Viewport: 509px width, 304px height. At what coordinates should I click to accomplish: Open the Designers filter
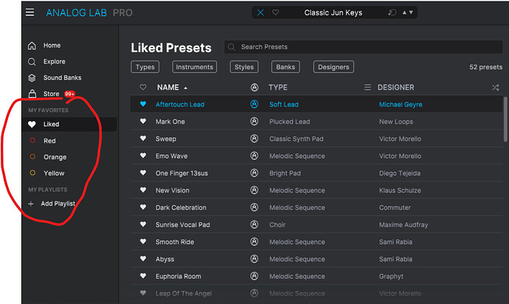tap(333, 67)
